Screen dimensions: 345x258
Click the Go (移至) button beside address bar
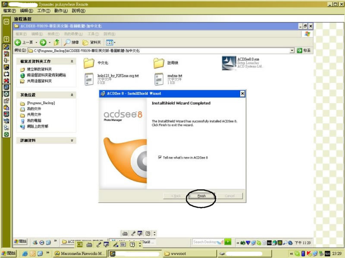304,50
